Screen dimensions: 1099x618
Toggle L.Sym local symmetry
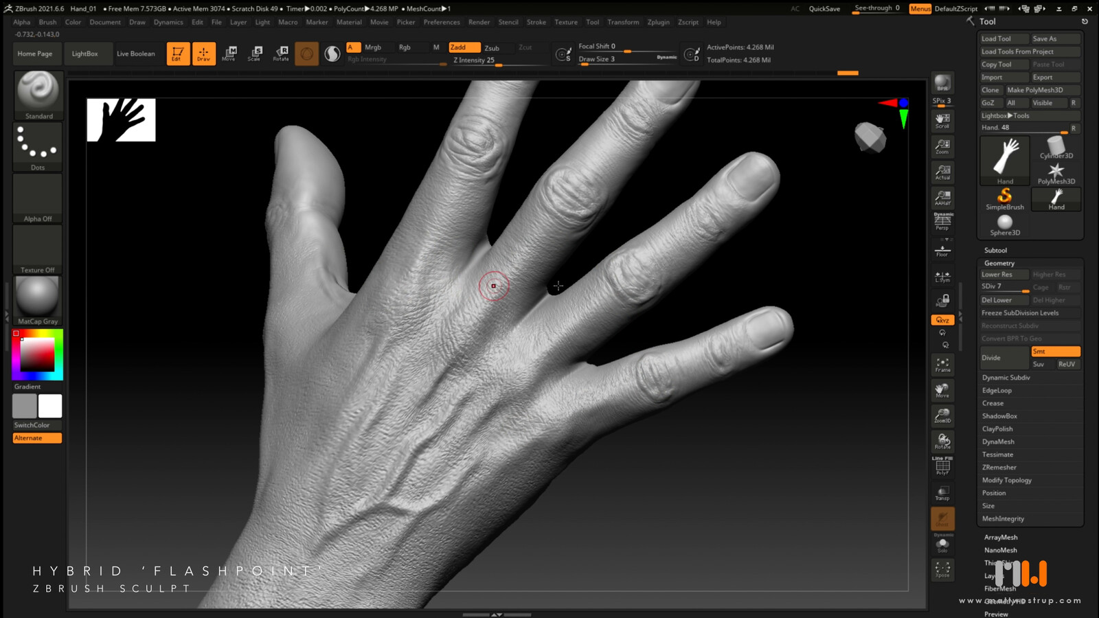coord(942,276)
